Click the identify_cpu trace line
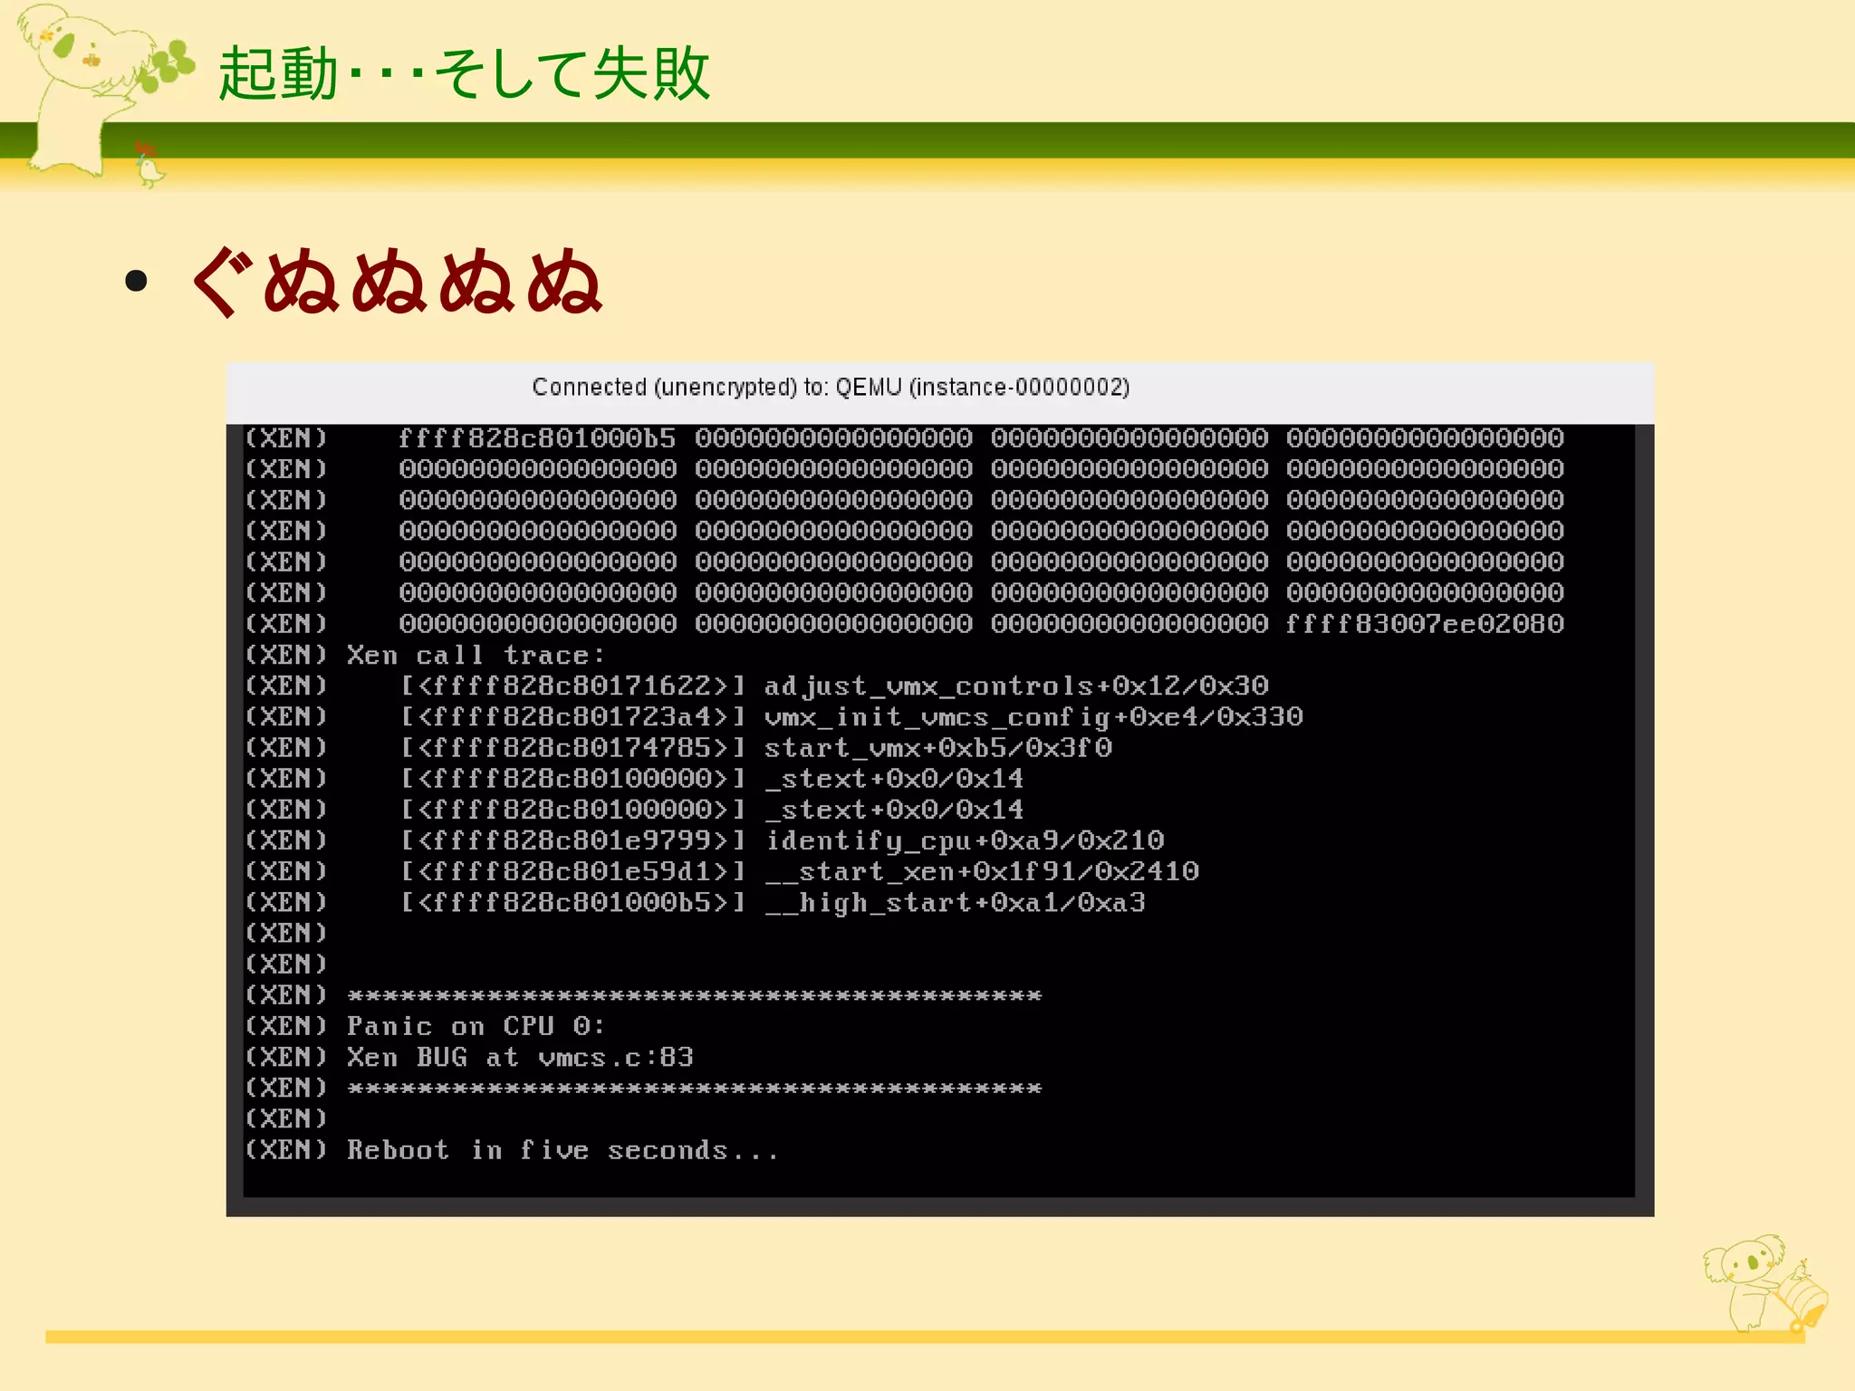The image size is (1855, 1391). click(x=964, y=840)
